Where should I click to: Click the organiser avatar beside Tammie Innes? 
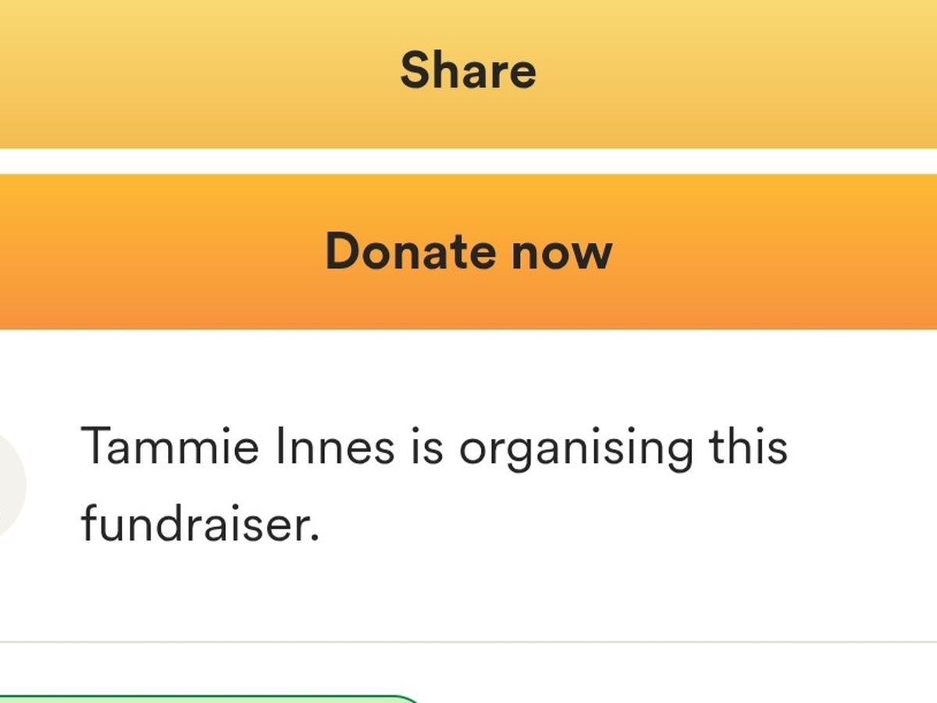[9, 484]
